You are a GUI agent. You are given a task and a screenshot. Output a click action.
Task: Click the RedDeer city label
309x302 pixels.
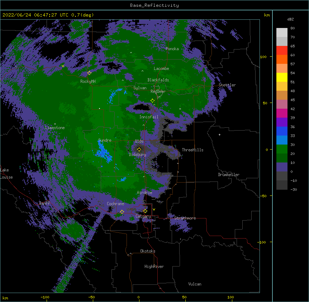tap(158, 91)
